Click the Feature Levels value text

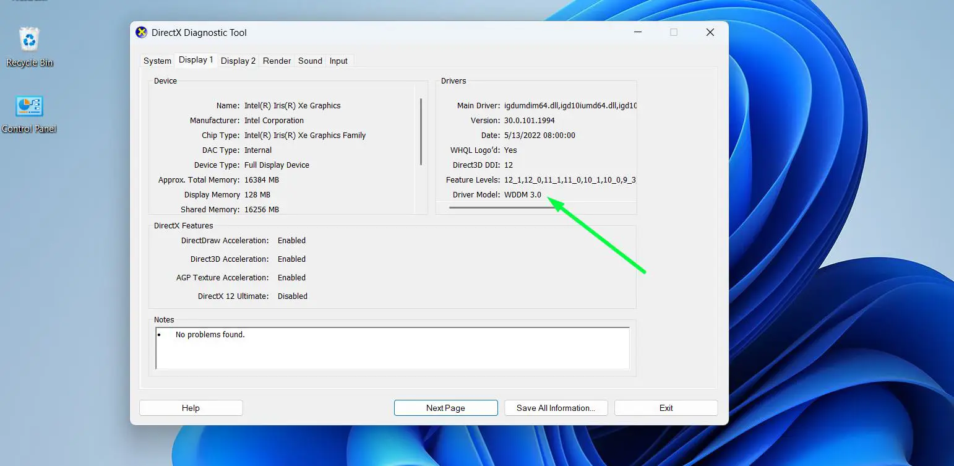pos(569,179)
